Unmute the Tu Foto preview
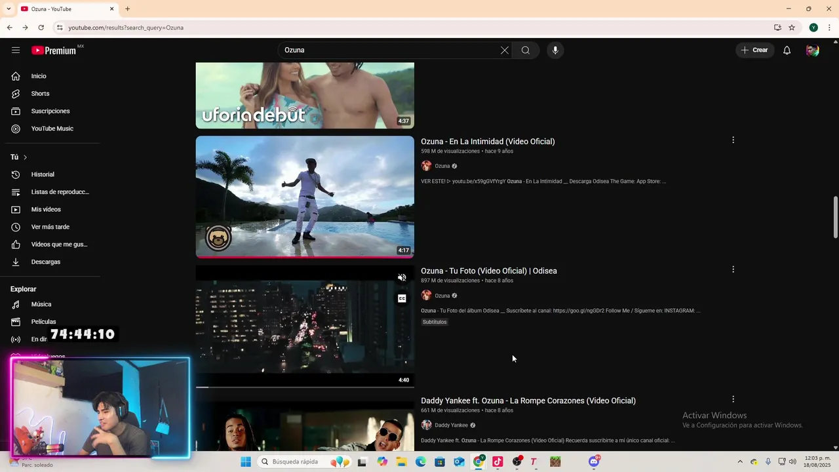Image resolution: width=839 pixels, height=472 pixels. point(402,277)
